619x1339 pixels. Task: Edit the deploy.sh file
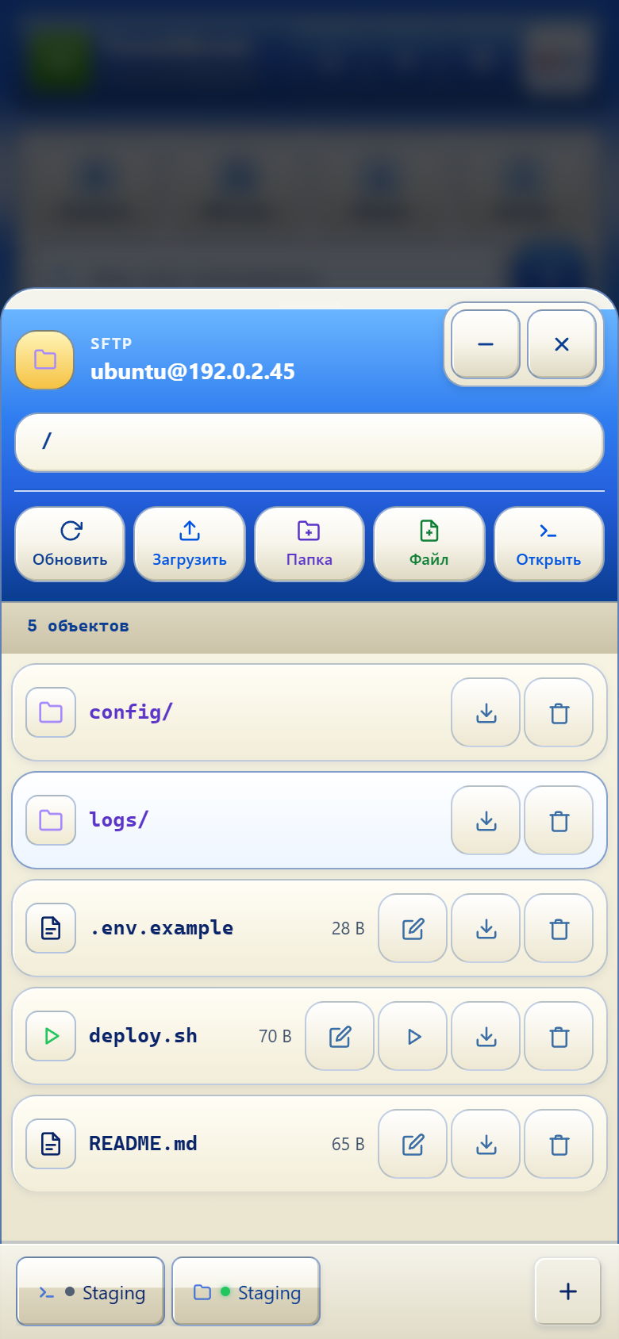(340, 1036)
